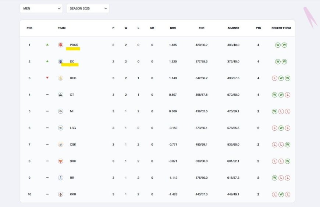Open the RCB team link

coord(73,78)
